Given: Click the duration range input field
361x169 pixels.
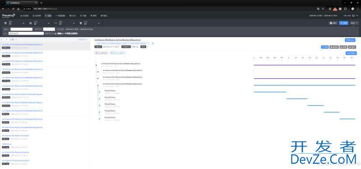Looking at the screenshot, I should 49,29.
